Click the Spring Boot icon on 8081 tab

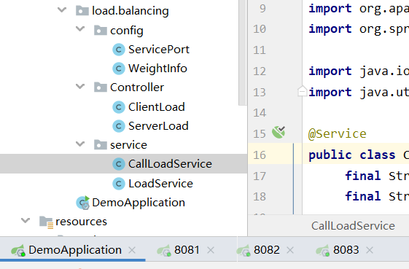(164, 251)
